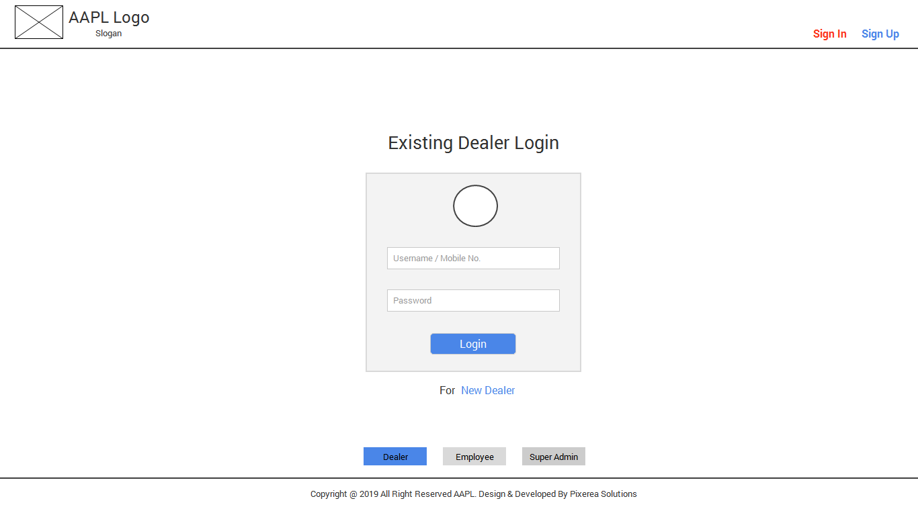Click the AAPL logo placeholder image

[39, 22]
